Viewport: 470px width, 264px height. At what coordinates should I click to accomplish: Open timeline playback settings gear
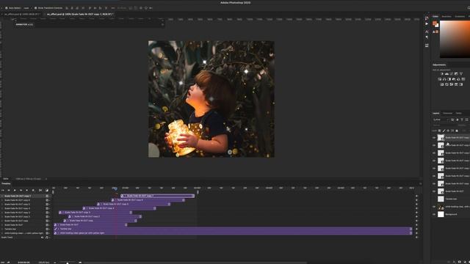click(33, 190)
